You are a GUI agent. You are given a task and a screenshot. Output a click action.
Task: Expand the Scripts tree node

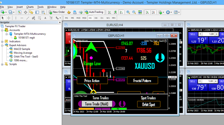tap(2, 64)
